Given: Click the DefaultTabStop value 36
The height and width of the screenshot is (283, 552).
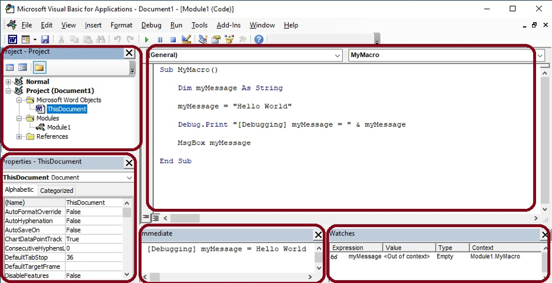Looking at the screenshot, I should point(93,258).
